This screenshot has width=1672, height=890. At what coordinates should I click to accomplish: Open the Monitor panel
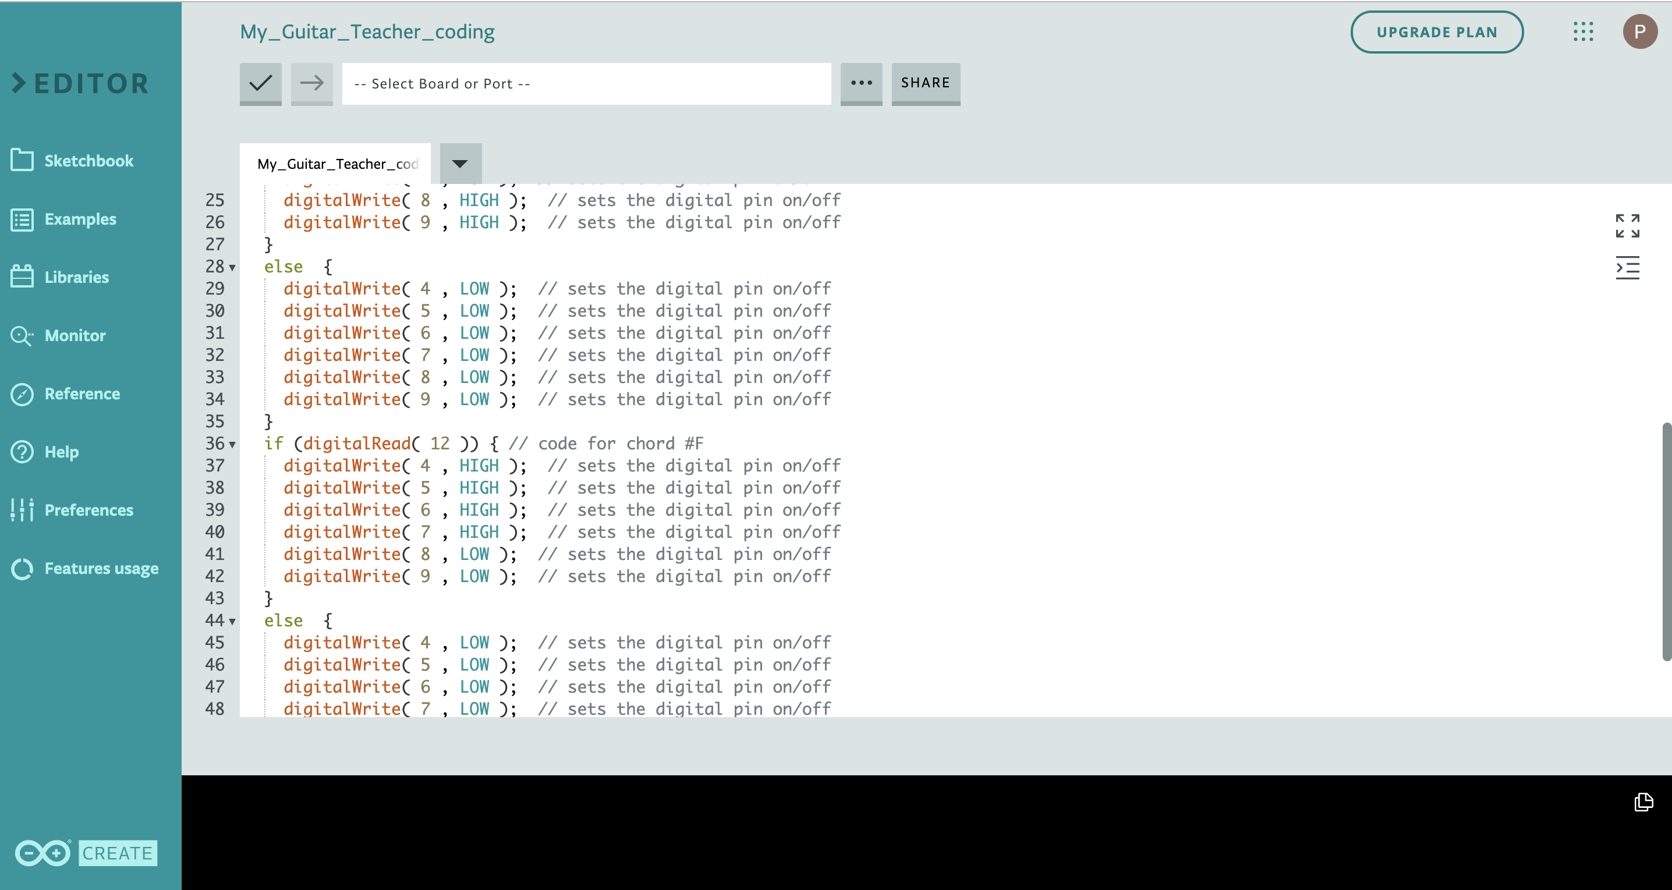(x=75, y=335)
